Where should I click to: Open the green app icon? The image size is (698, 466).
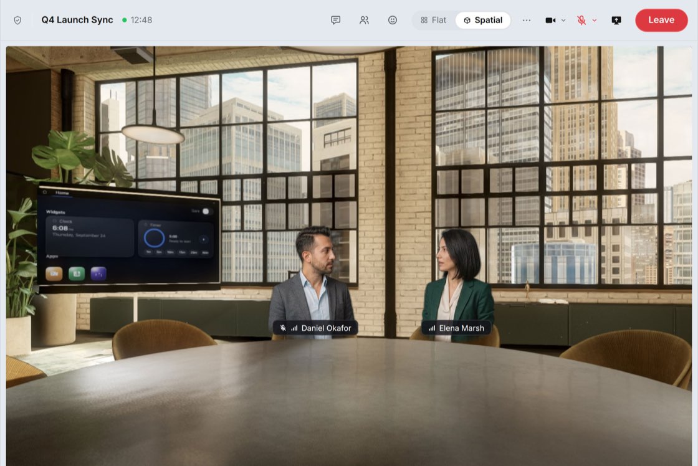coord(77,273)
